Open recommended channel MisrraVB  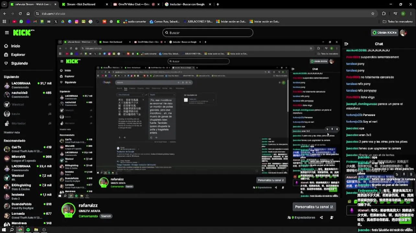(28, 159)
